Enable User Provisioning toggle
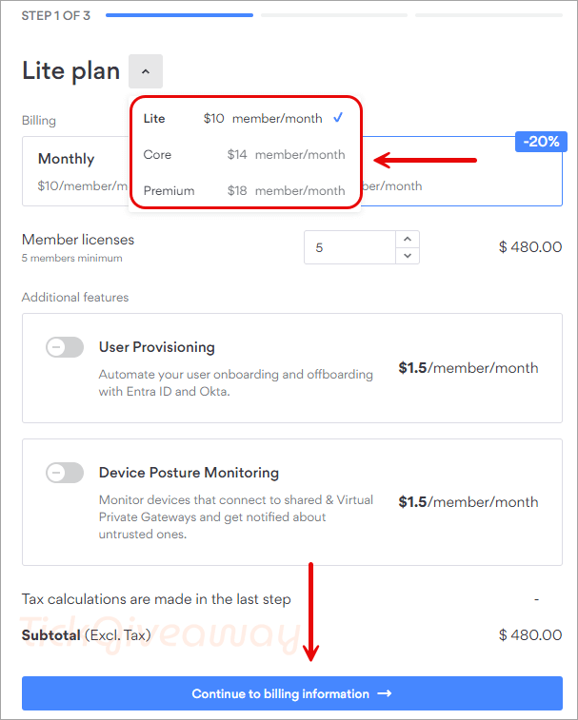The height and width of the screenshot is (720, 578). click(x=65, y=347)
